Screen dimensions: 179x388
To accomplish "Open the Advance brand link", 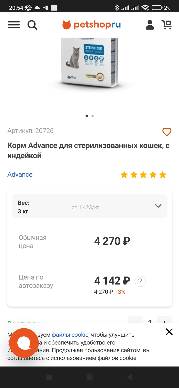I will 20,174.
